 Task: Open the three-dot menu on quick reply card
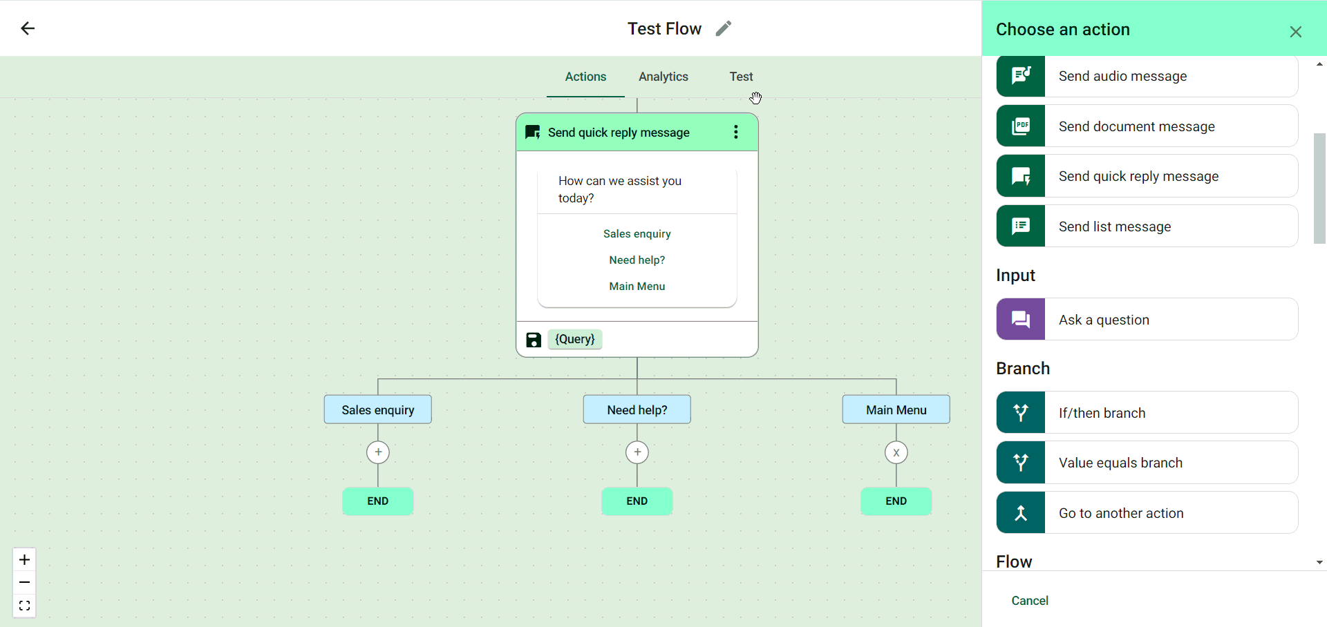[736, 132]
